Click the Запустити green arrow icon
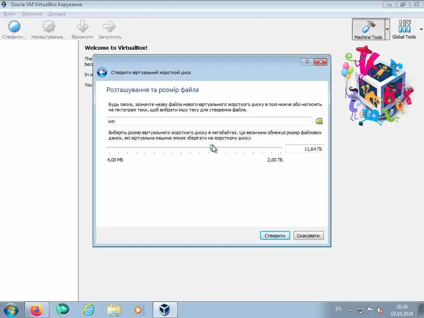Image resolution: width=424 pixels, height=318 pixels. (x=109, y=29)
